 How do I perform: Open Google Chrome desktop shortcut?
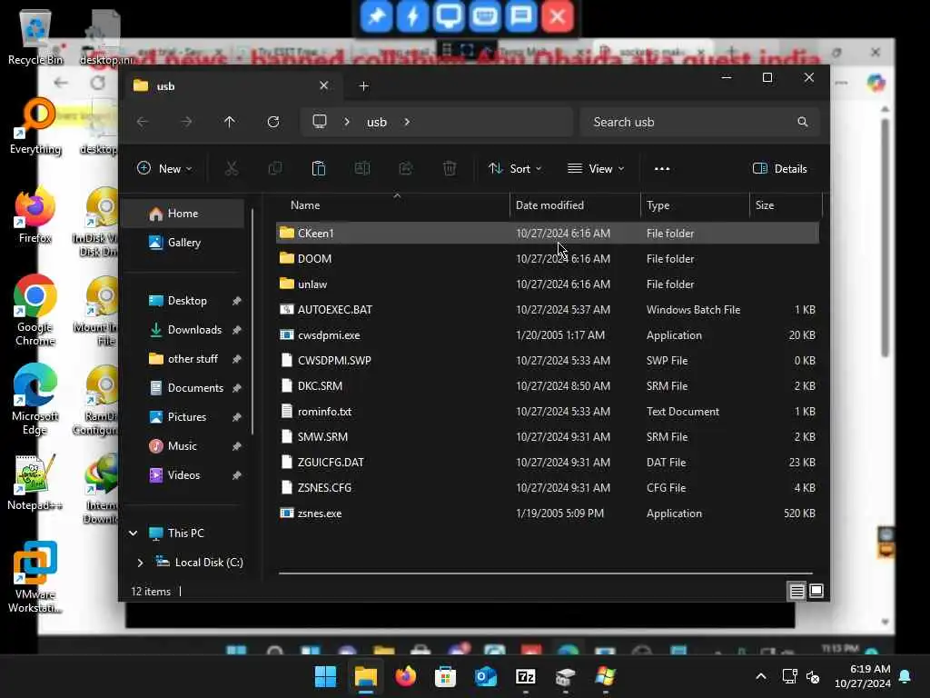tap(35, 311)
